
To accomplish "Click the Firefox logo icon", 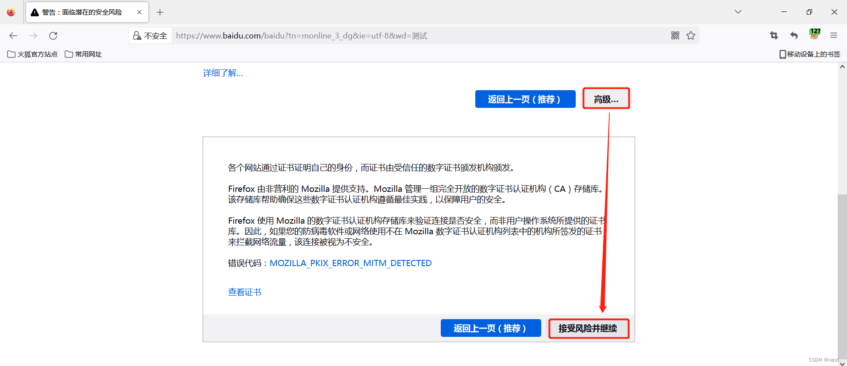I will pos(11,12).
